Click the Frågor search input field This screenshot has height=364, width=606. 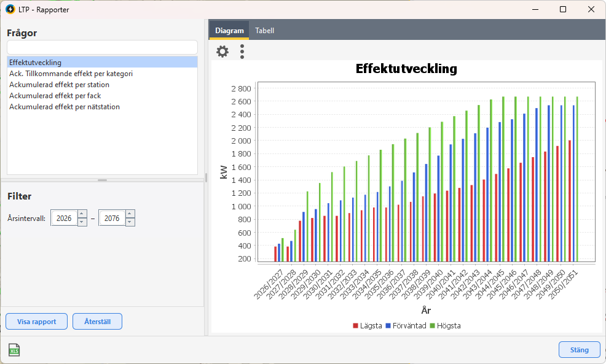coord(102,47)
